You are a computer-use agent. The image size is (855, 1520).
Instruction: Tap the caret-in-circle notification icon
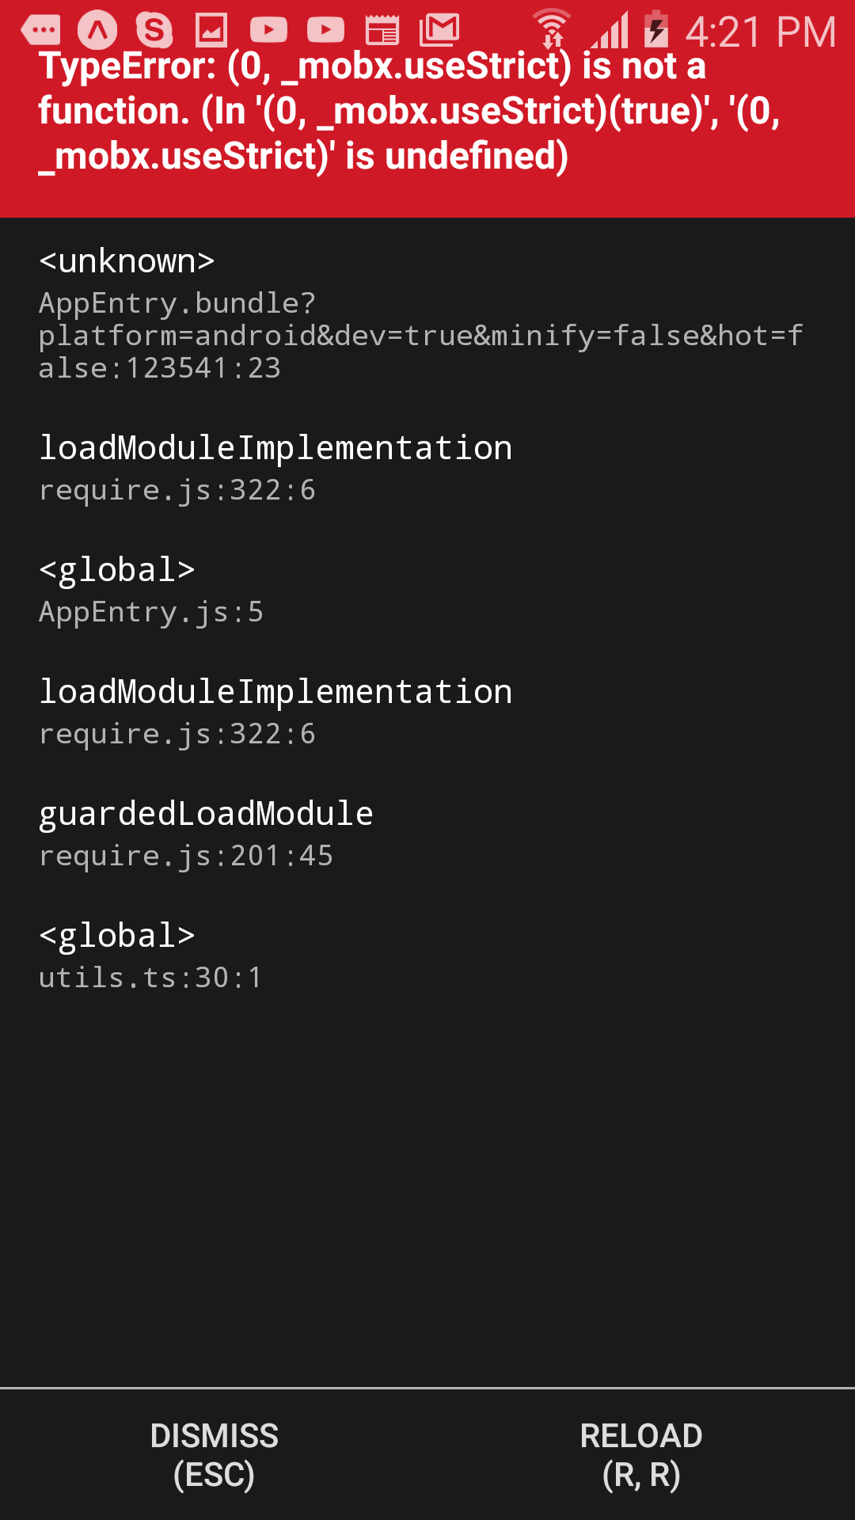[x=95, y=30]
